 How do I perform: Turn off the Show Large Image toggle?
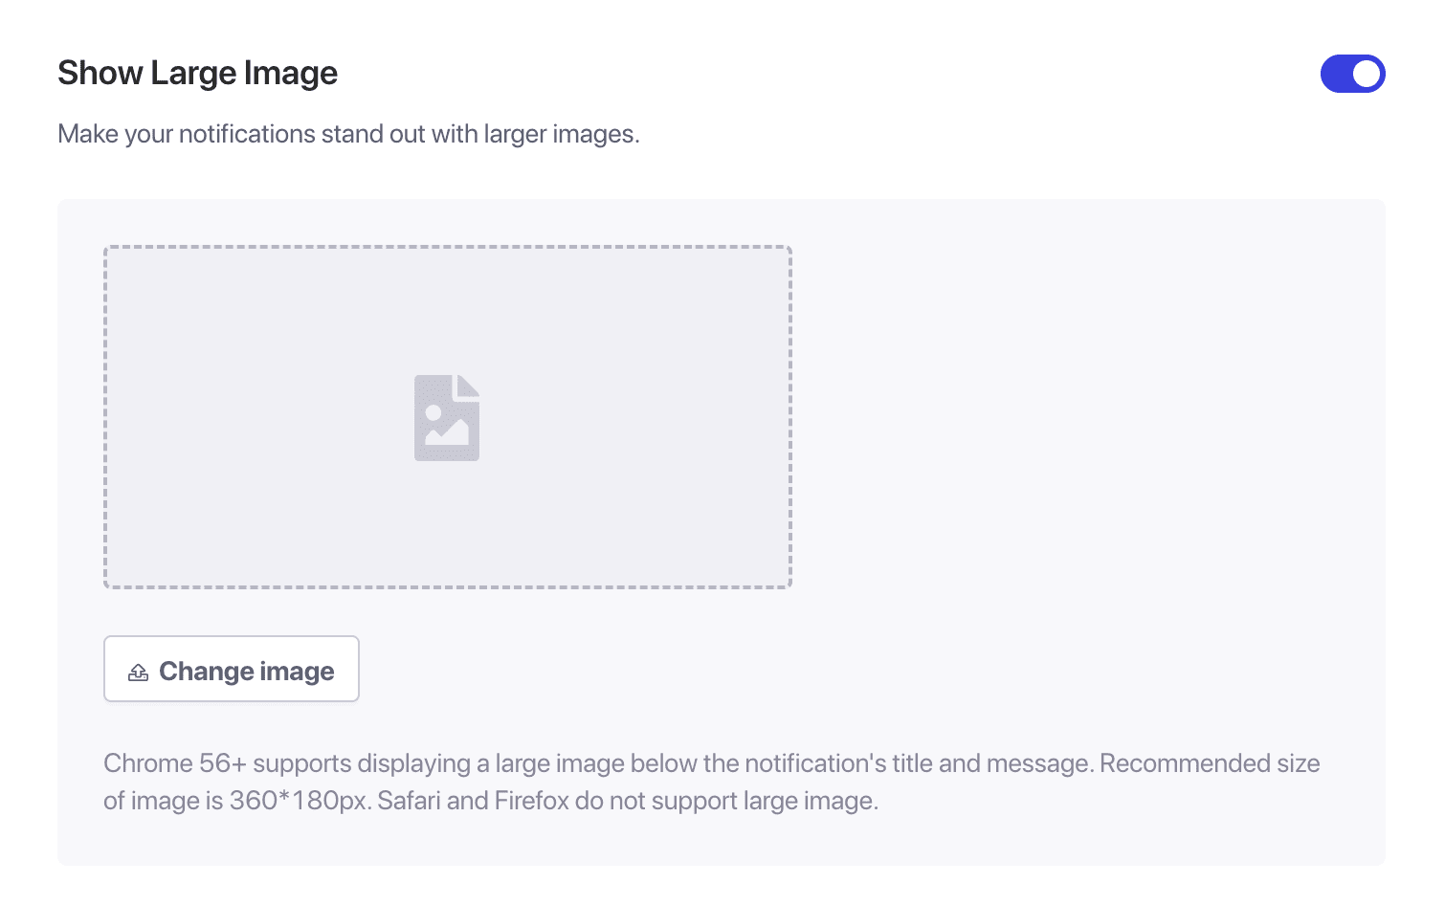[1352, 74]
